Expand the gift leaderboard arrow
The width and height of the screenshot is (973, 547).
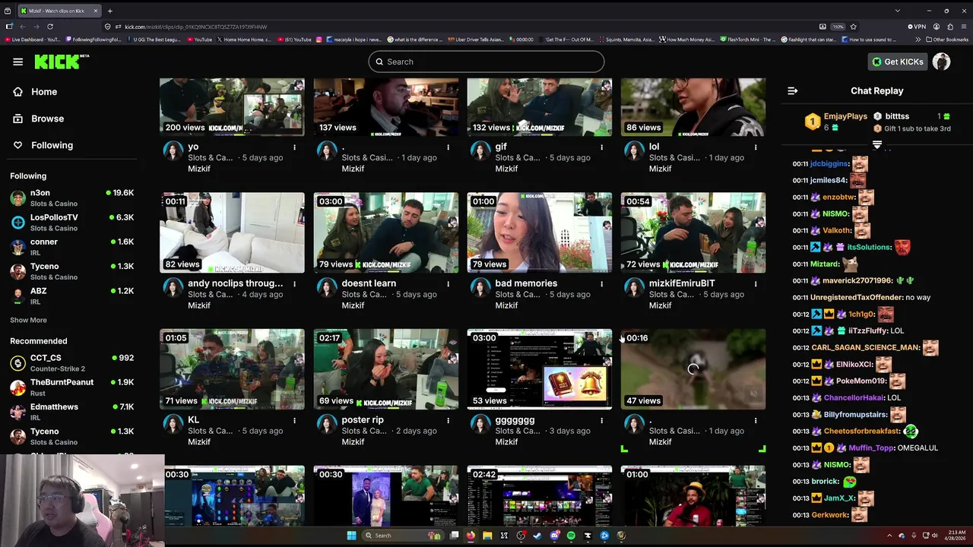coord(876,145)
